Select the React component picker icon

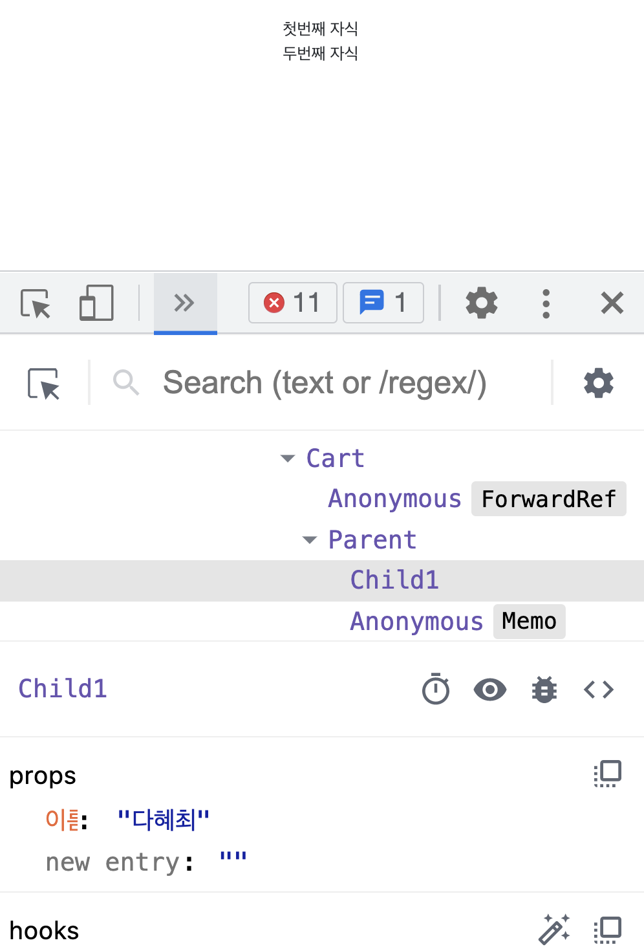pyautogui.click(x=43, y=384)
